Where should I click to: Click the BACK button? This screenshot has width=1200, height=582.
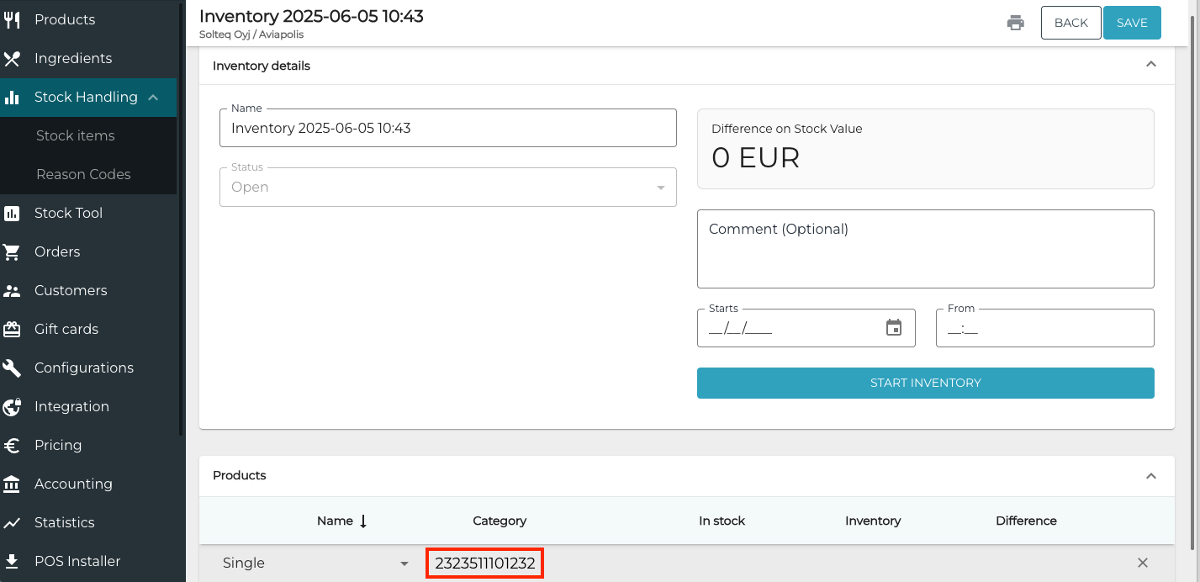point(1070,23)
